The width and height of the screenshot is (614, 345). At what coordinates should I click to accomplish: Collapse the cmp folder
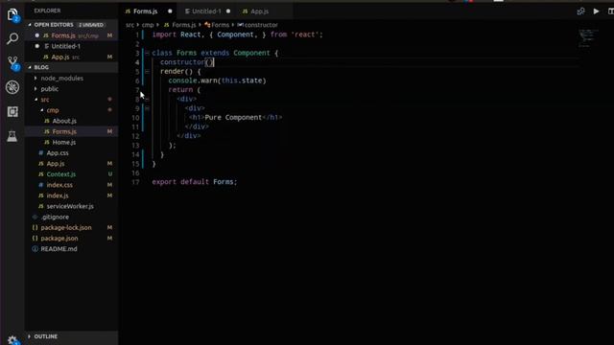(42, 110)
